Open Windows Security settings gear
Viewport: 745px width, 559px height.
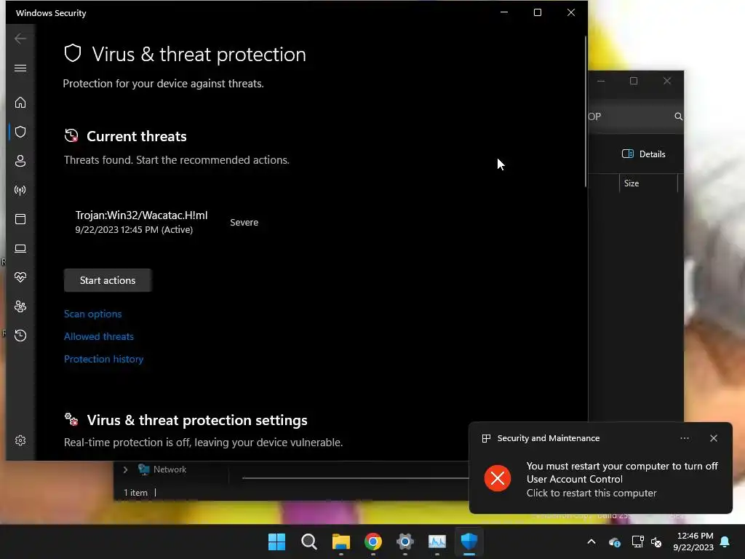point(20,440)
